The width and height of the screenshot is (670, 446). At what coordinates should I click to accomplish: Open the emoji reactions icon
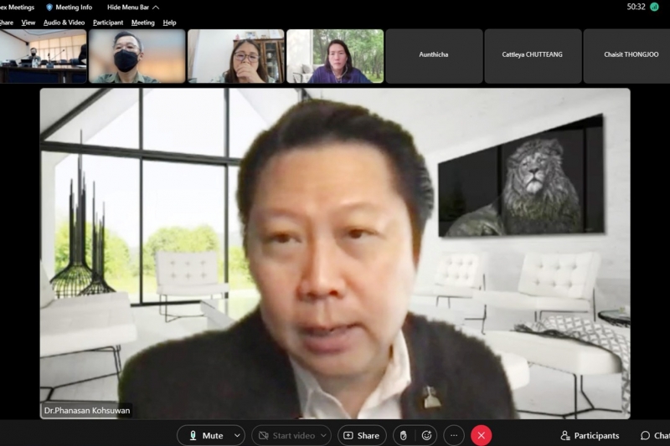point(426,435)
